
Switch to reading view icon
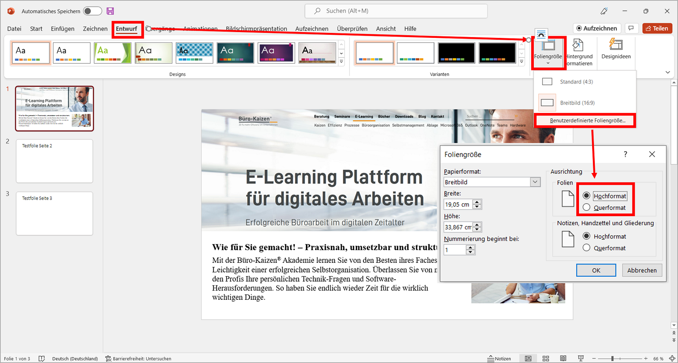click(563, 358)
